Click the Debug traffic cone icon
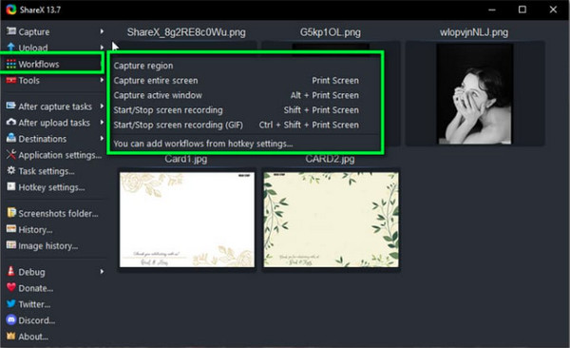 coord(11,271)
